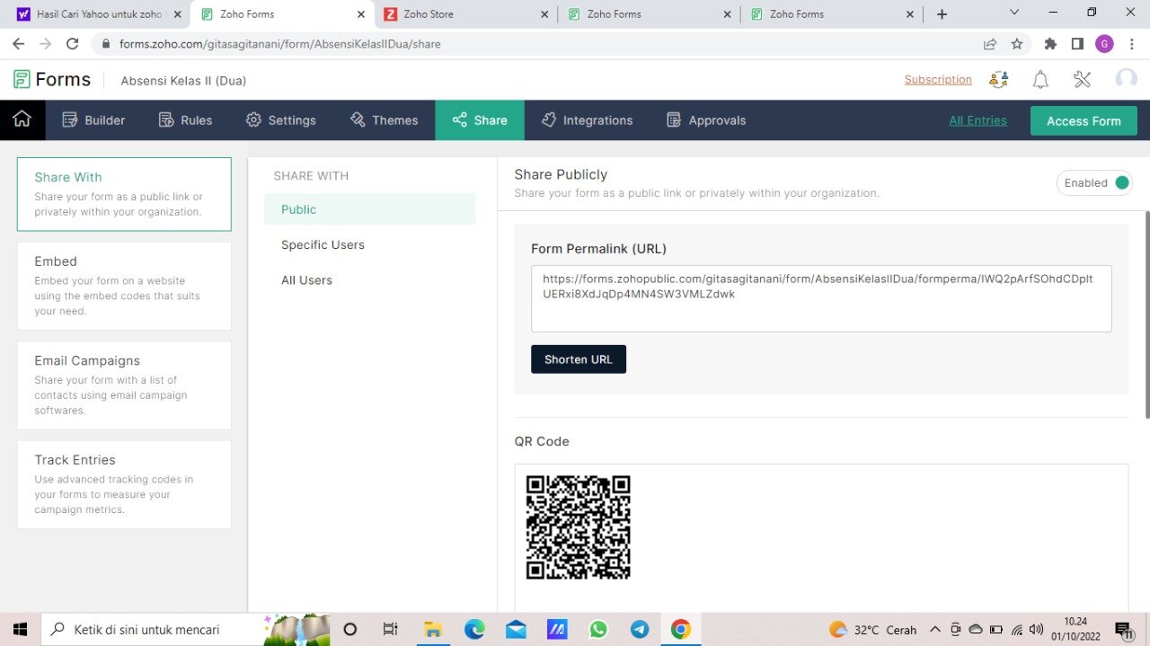
Task: Open WhatsApp from the taskbar
Action: tap(598, 630)
